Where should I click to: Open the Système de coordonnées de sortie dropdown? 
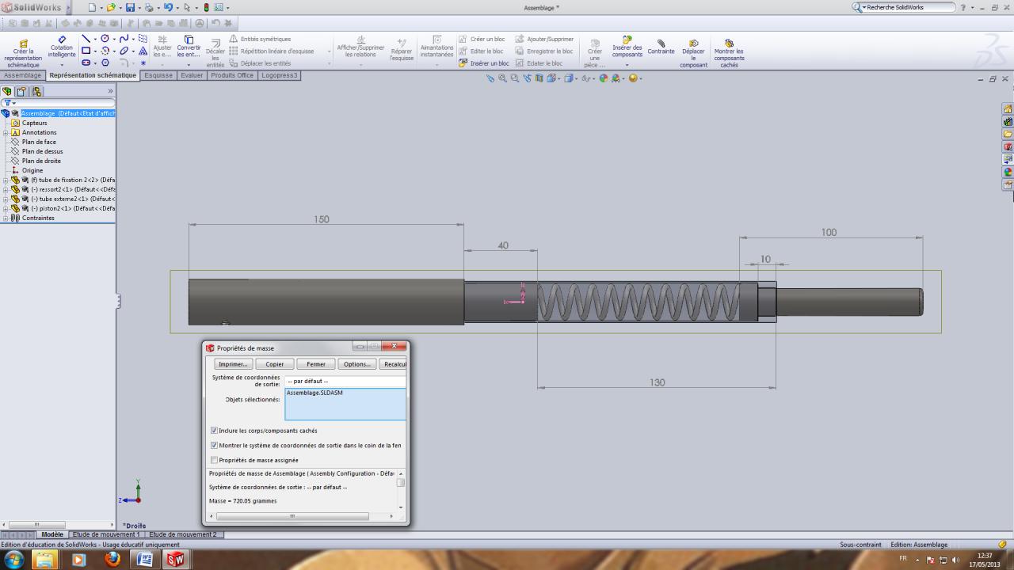345,381
